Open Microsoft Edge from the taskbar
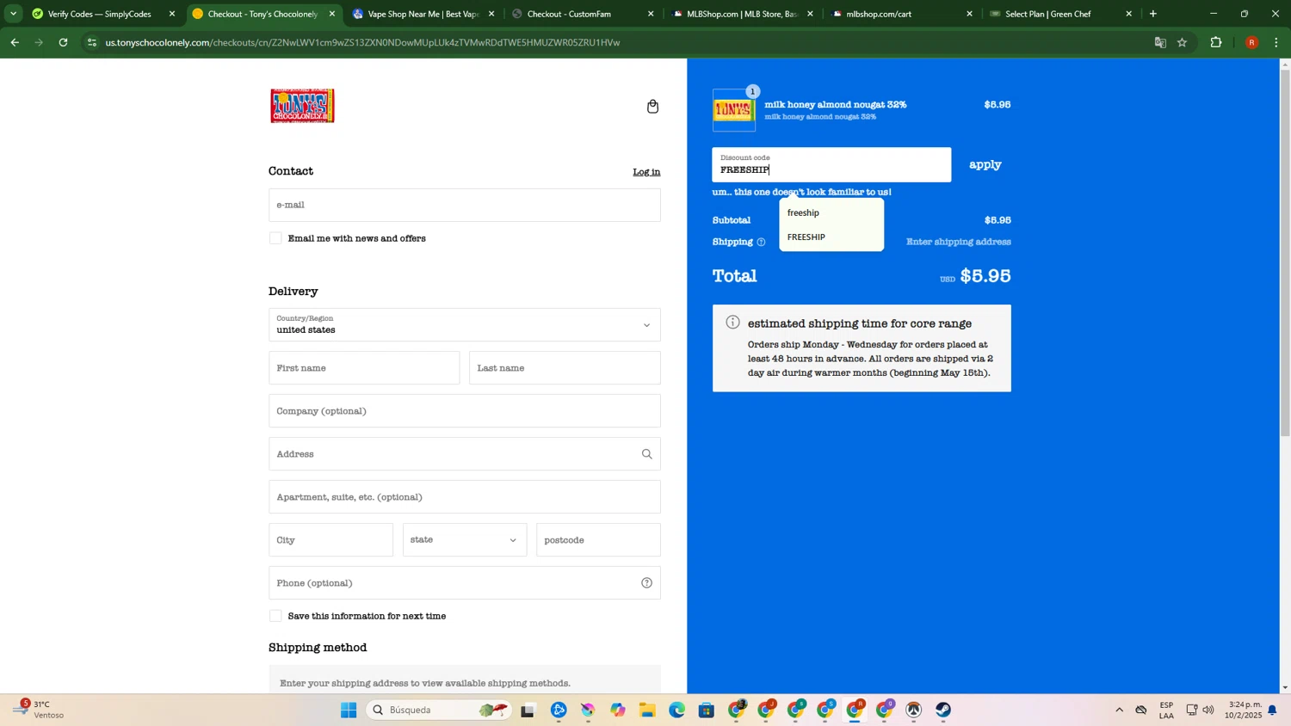The height and width of the screenshot is (726, 1291). coord(676,710)
